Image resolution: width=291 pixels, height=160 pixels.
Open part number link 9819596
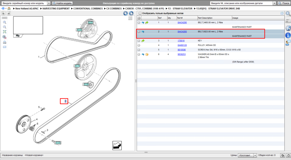(x=182, y=50)
